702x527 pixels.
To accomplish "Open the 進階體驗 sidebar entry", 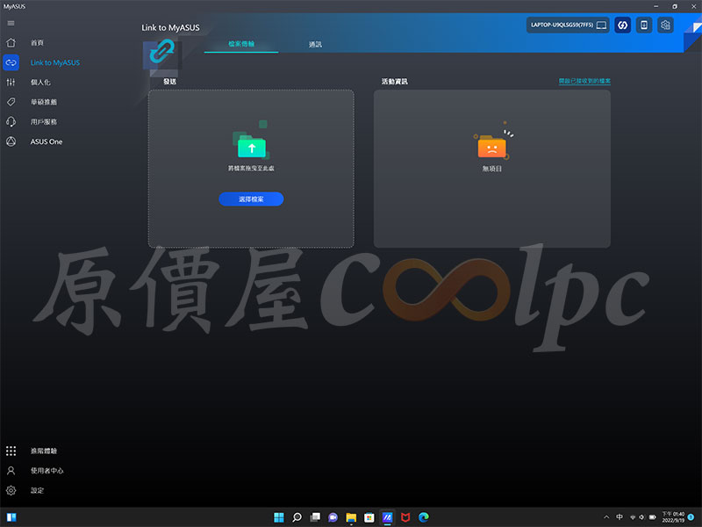I will (44, 451).
